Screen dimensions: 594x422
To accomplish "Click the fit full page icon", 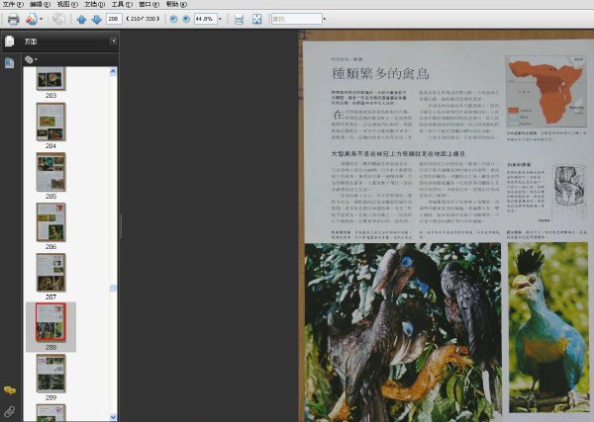I will tap(256, 19).
